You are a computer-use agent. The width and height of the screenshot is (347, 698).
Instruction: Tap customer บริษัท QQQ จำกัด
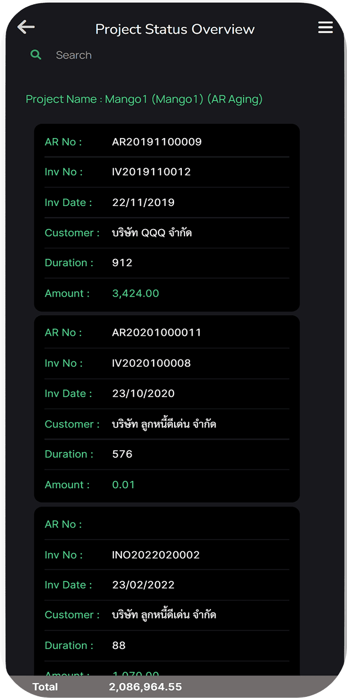pyautogui.click(x=152, y=233)
